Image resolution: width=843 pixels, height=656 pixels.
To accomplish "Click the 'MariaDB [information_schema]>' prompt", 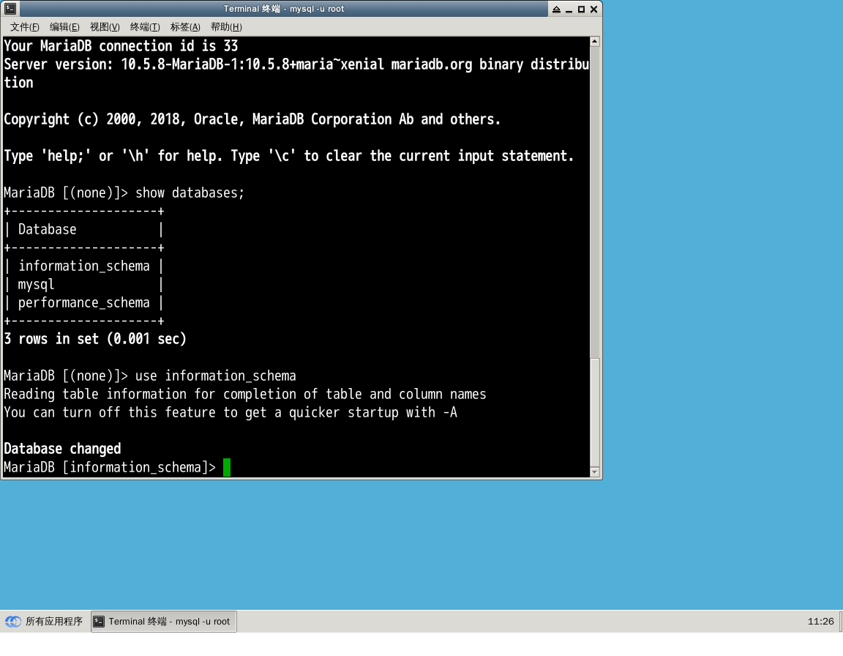I will tap(110, 467).
